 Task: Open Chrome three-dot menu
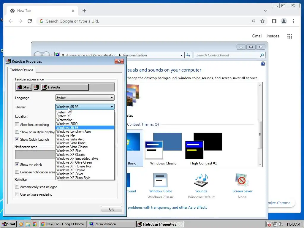click(x=293, y=21)
